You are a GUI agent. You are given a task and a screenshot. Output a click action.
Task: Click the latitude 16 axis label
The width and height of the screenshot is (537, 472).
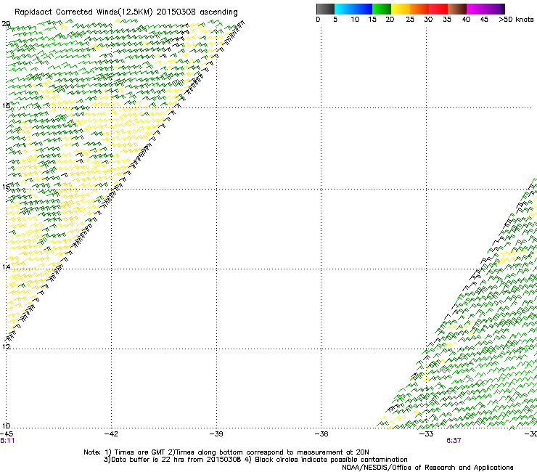[6, 187]
